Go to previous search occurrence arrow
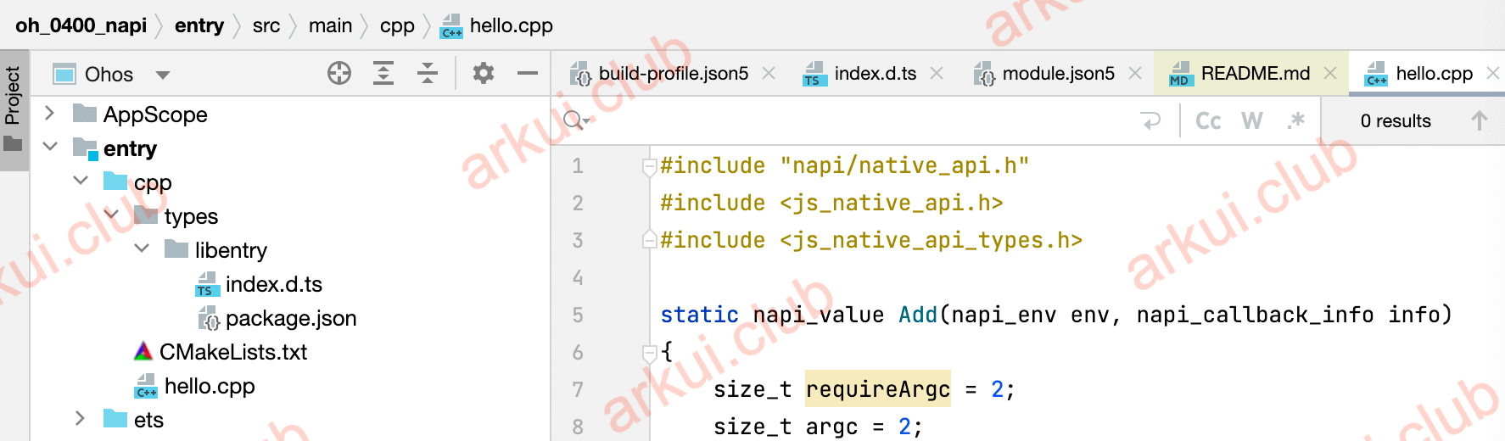Image resolution: width=1505 pixels, height=441 pixels. click(1480, 121)
